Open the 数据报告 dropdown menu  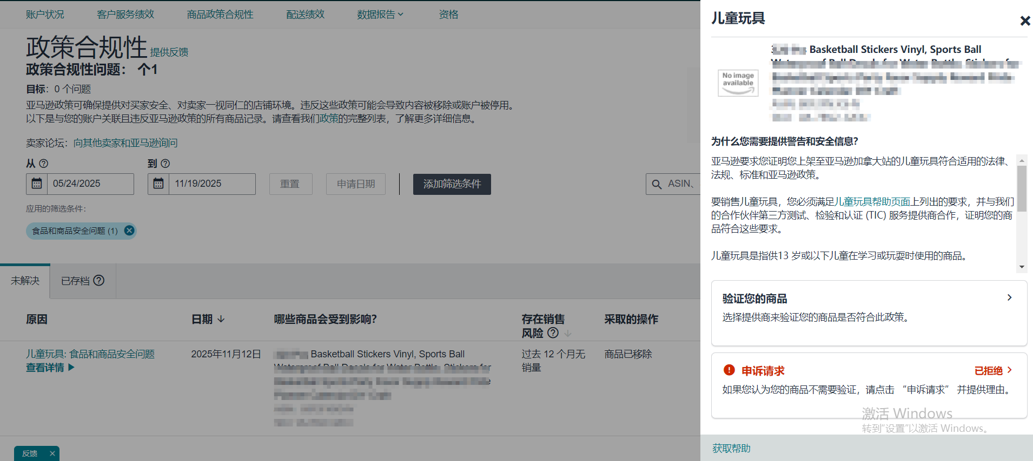(x=380, y=15)
